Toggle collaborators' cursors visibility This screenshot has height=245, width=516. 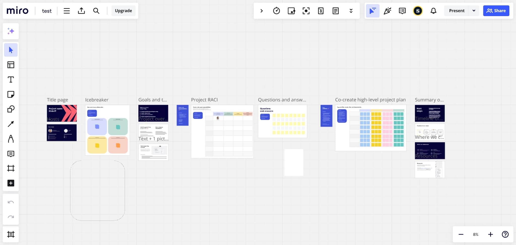point(372,11)
